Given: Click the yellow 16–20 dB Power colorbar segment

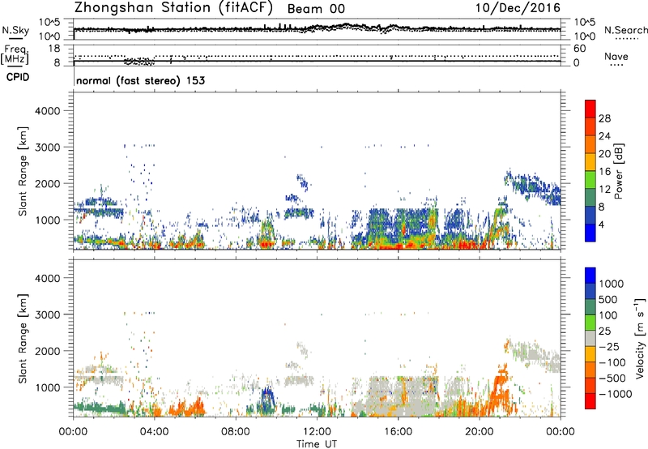Looking at the screenshot, I should click(x=590, y=161).
